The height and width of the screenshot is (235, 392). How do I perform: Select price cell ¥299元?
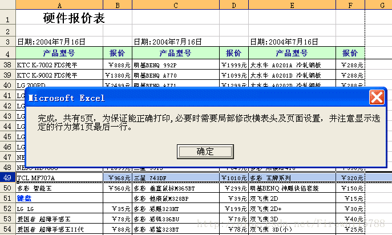pos(234,188)
